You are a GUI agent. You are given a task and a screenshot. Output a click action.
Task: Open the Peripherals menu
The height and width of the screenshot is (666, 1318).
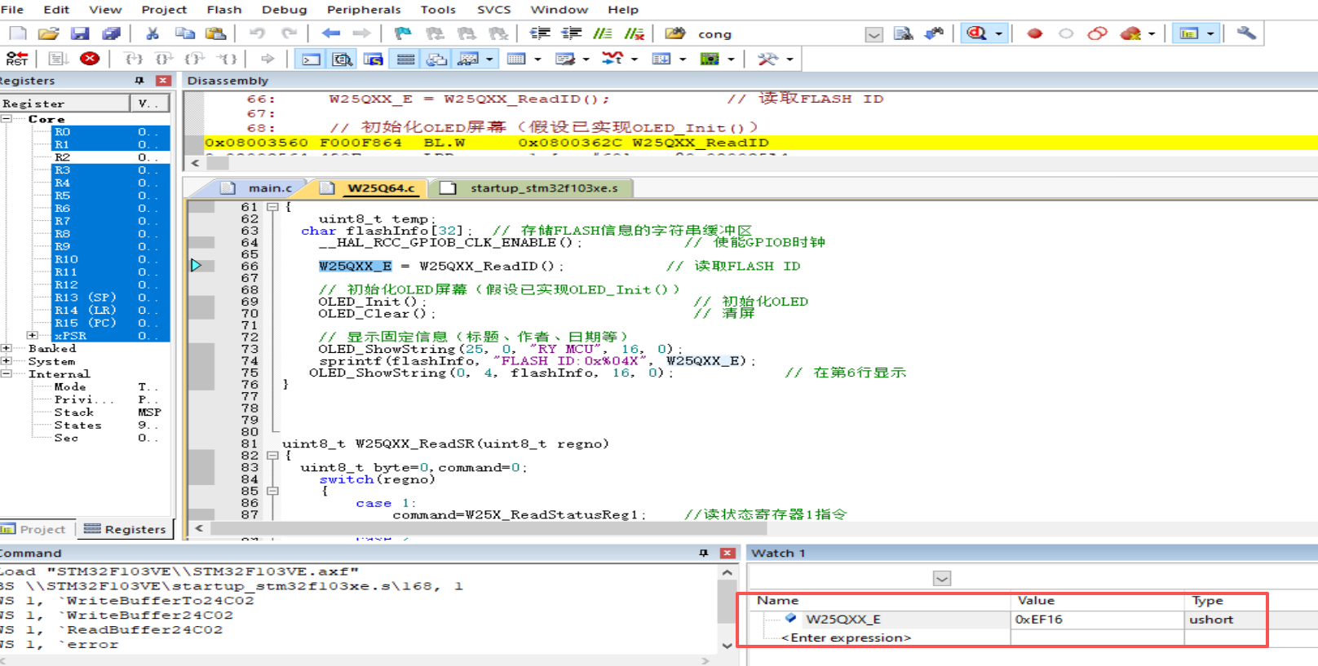363,10
